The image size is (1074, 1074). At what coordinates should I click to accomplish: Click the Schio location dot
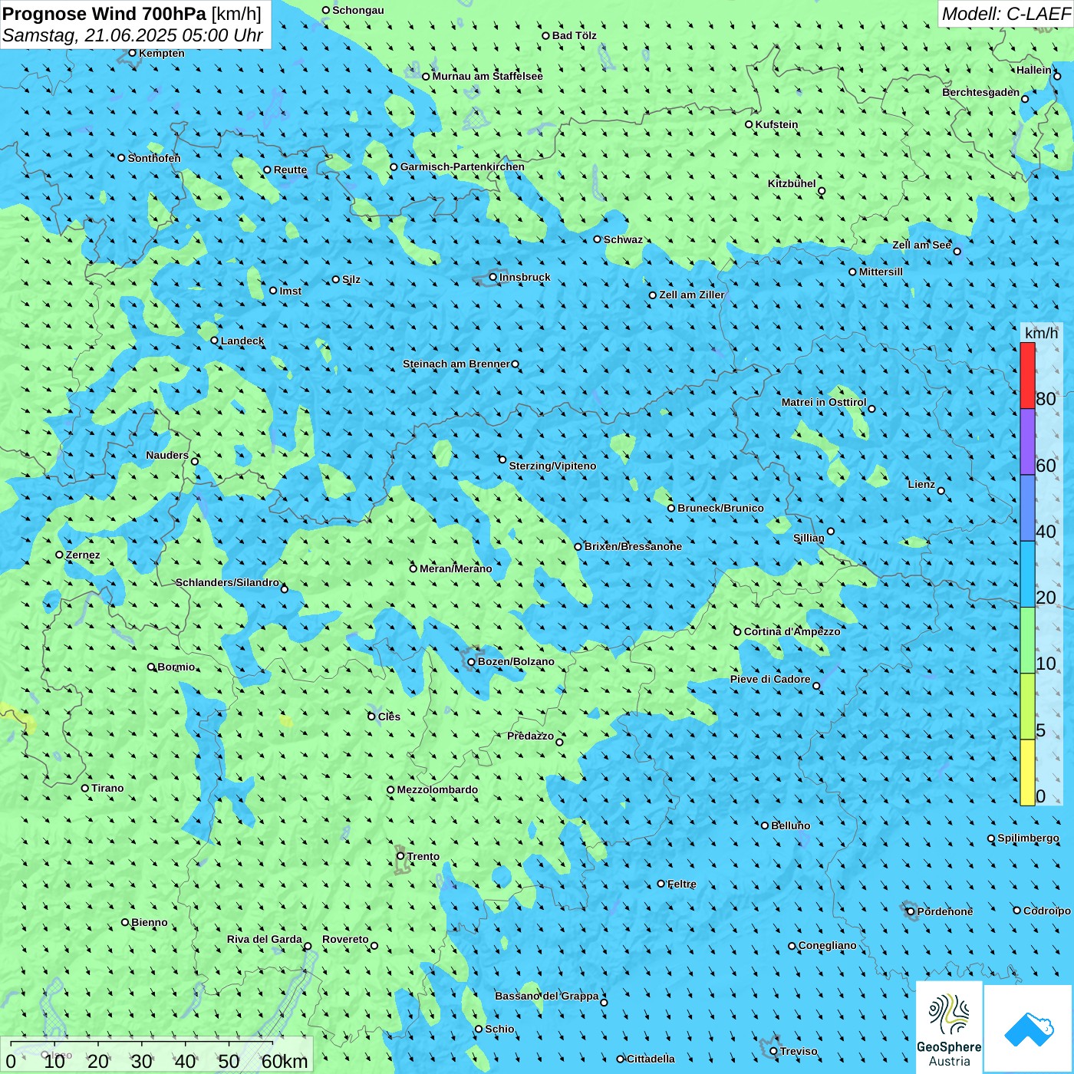point(479,1029)
